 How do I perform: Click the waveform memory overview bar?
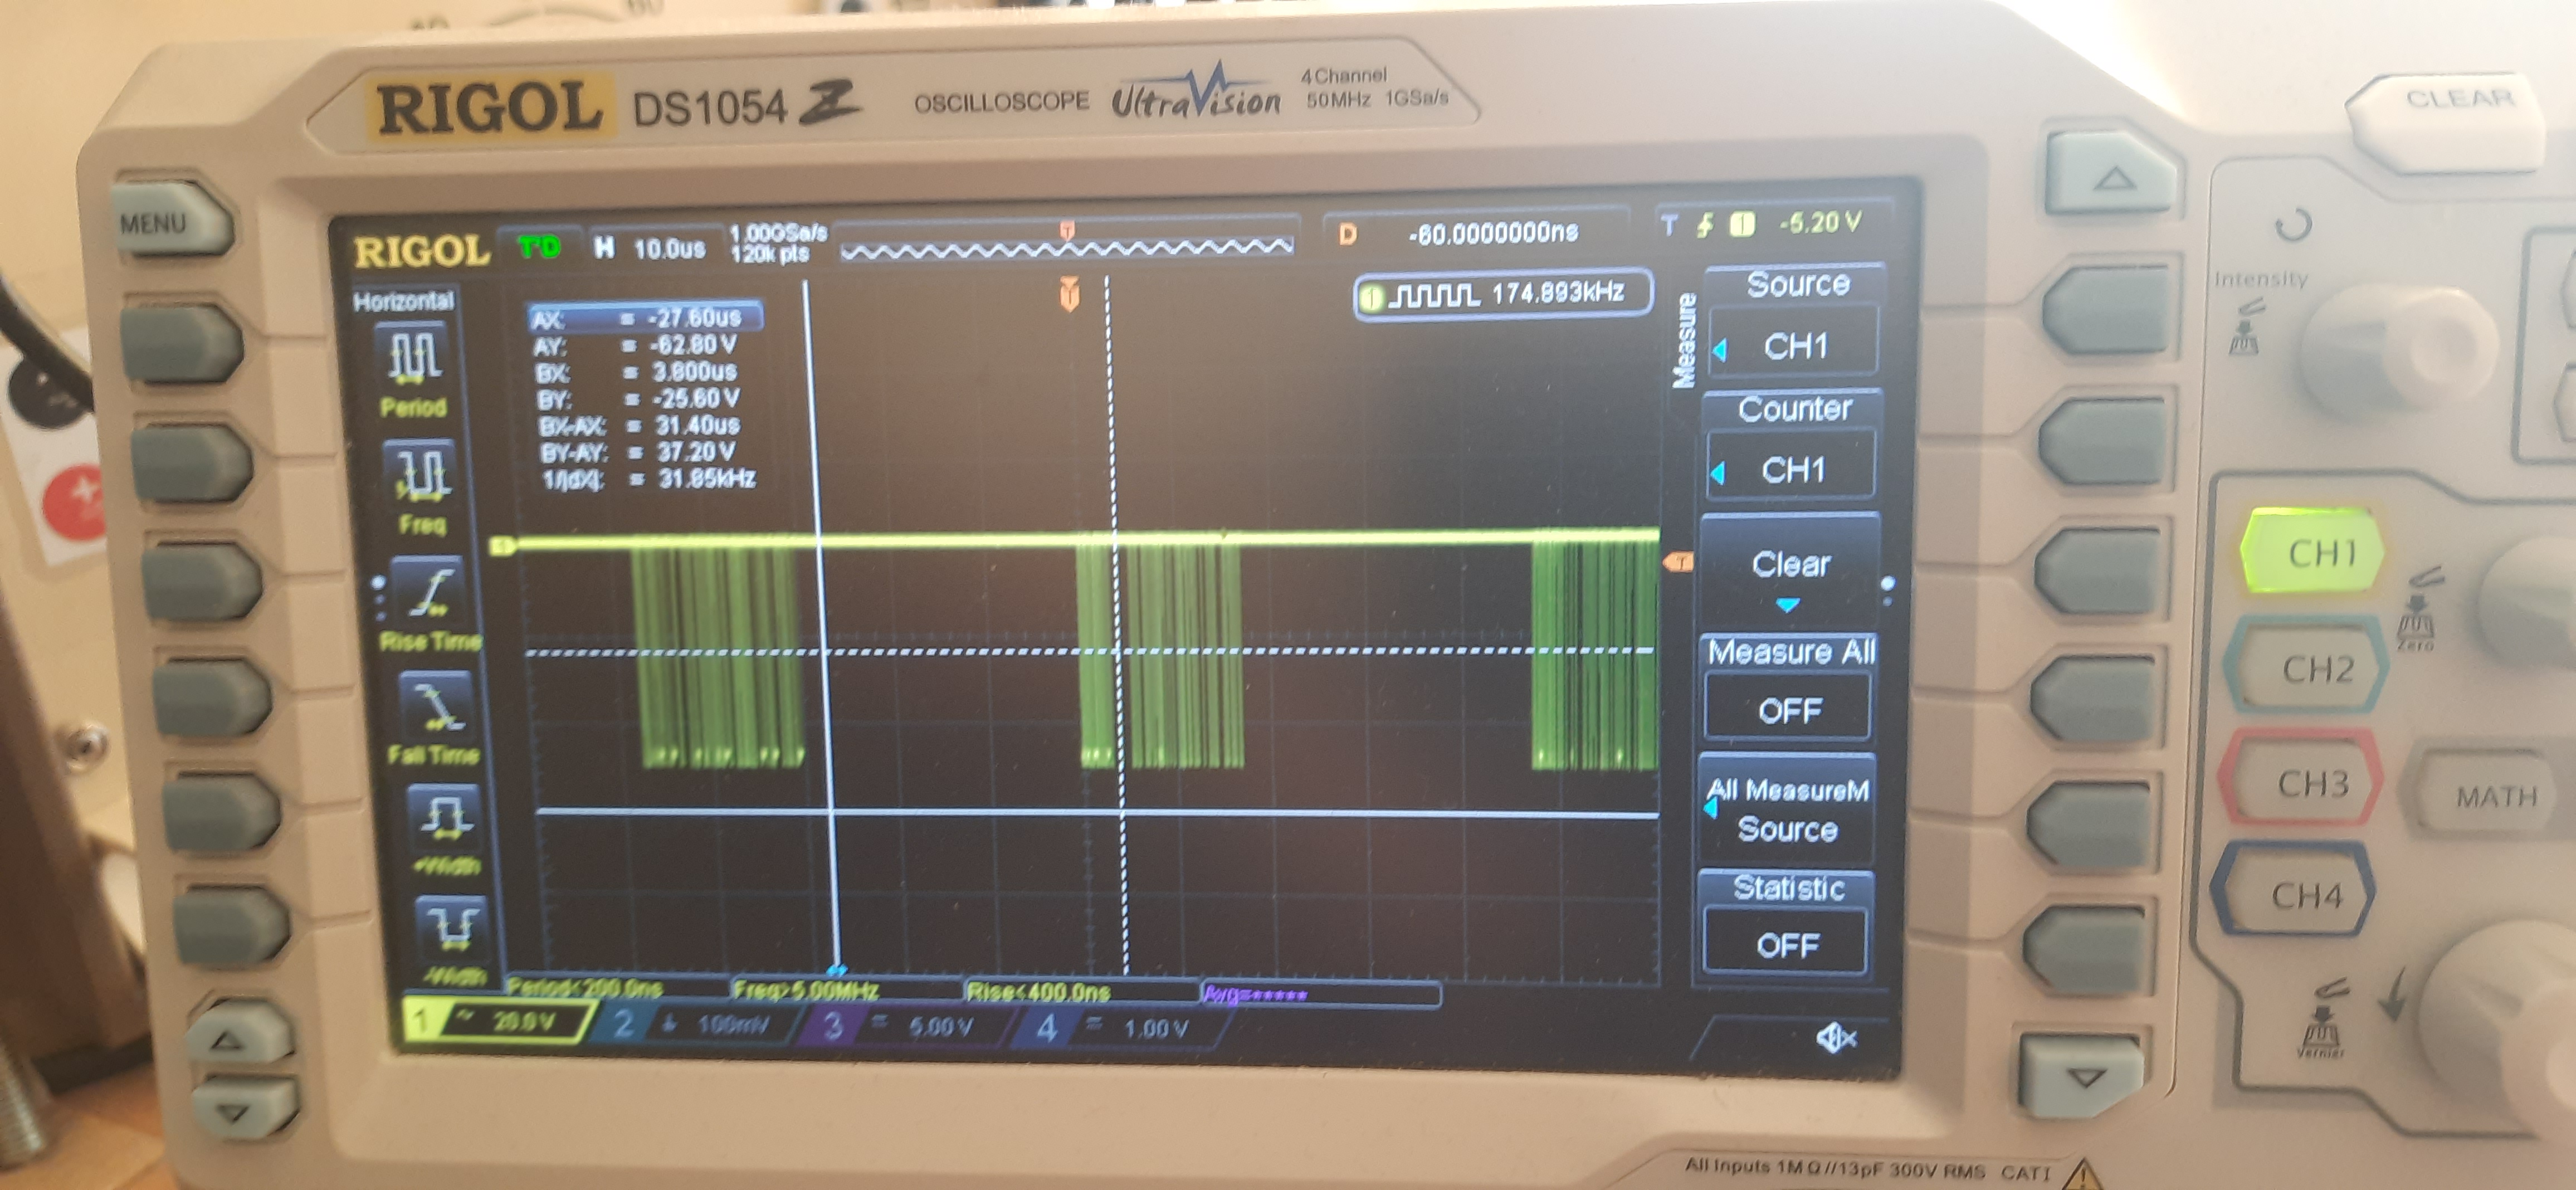[1067, 245]
